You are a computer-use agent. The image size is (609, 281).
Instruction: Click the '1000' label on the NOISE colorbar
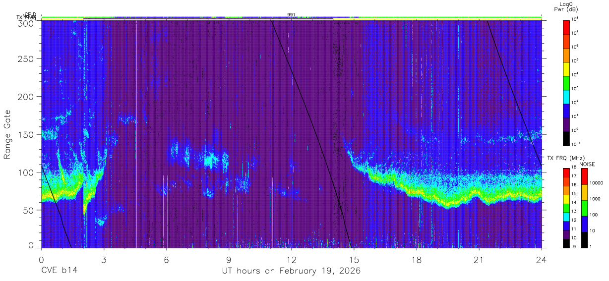pyautogui.click(x=594, y=199)
